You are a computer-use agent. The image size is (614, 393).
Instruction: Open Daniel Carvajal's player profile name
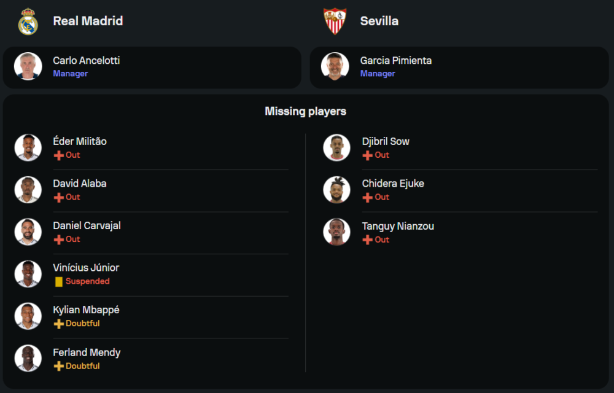(87, 225)
